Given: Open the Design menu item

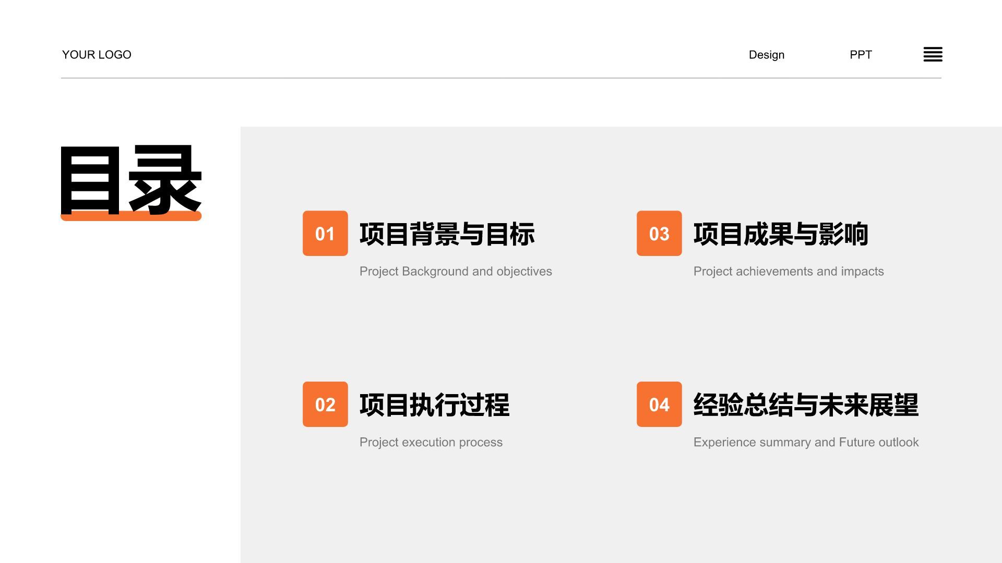Looking at the screenshot, I should point(766,55).
